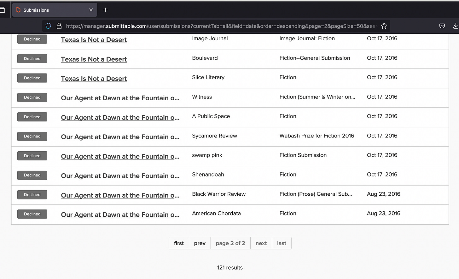This screenshot has width=459, height=279.
Task: Click the Aug 23, 2016 date in American Chordata row
Action: tap(384, 214)
